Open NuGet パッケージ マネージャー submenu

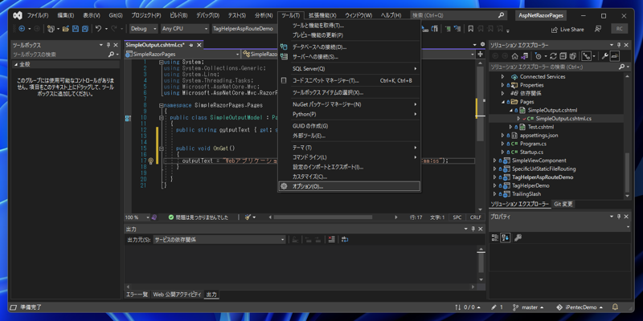[x=349, y=104]
